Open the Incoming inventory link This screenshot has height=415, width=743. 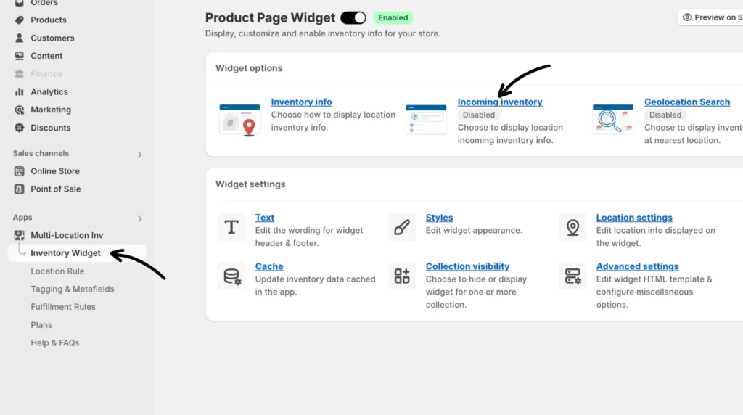pyautogui.click(x=500, y=102)
